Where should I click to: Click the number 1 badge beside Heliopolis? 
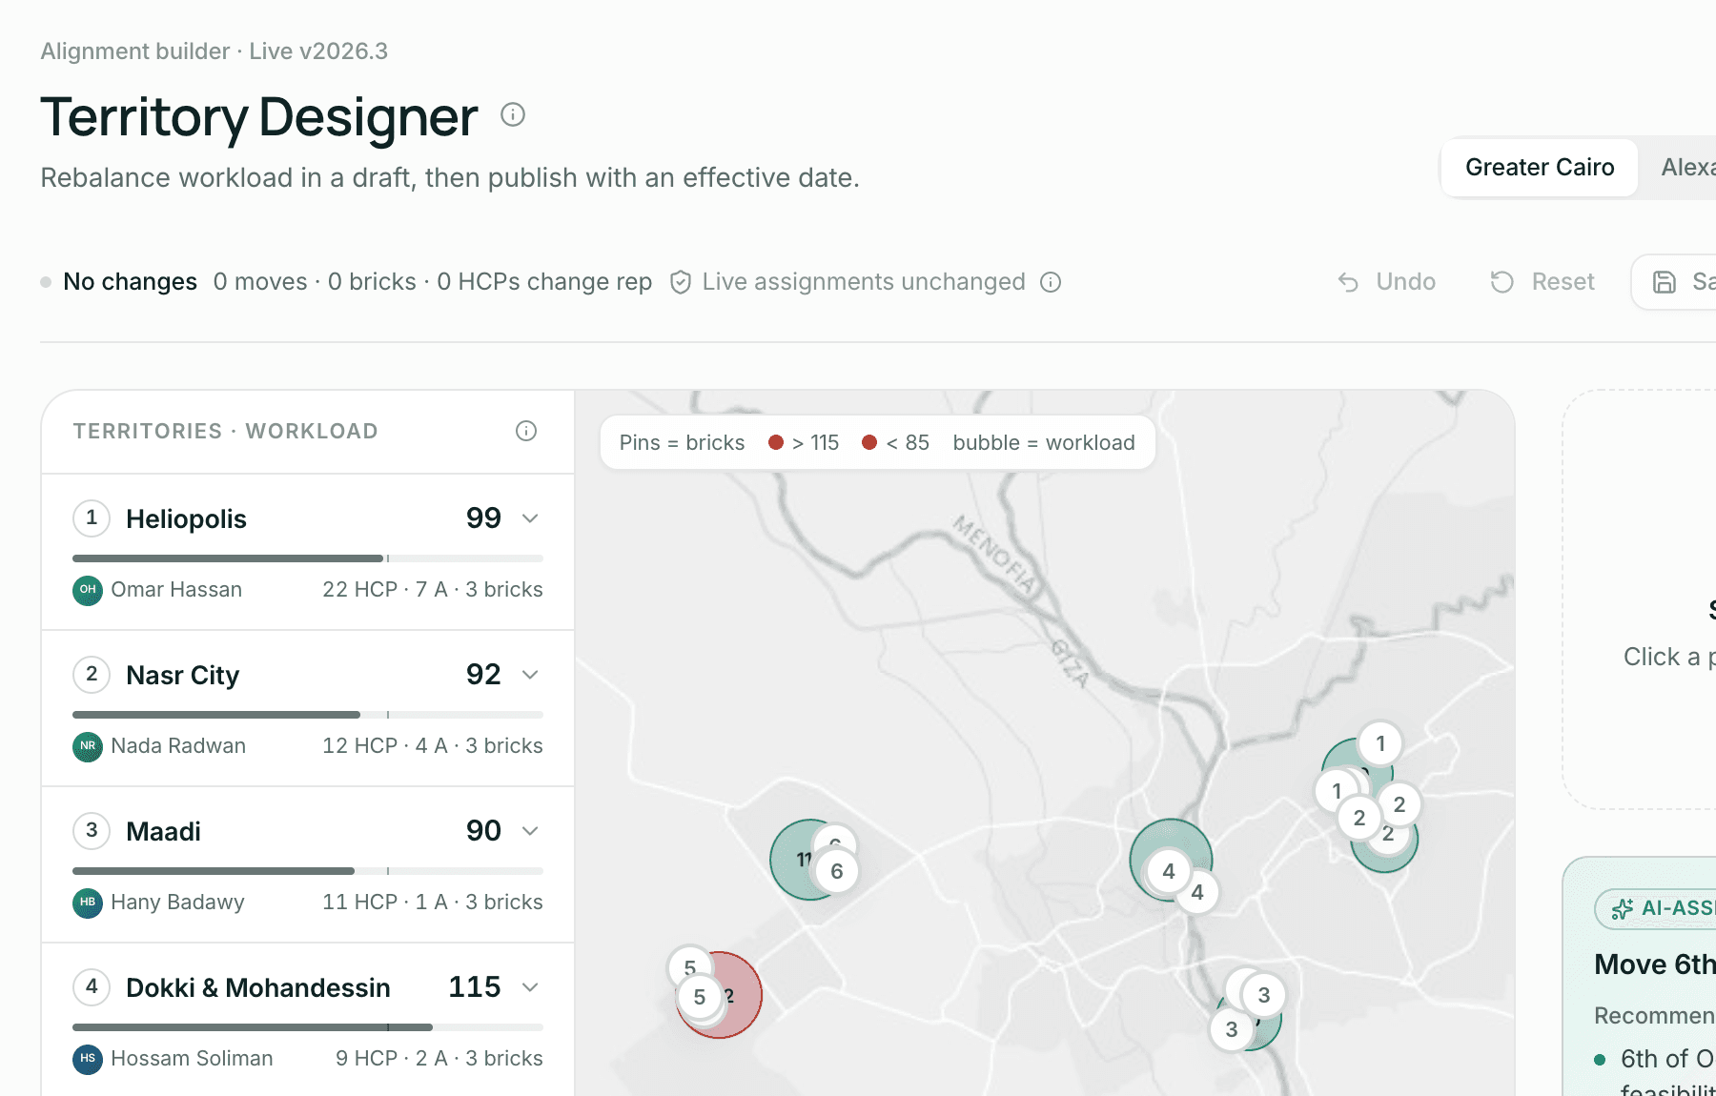point(92,518)
